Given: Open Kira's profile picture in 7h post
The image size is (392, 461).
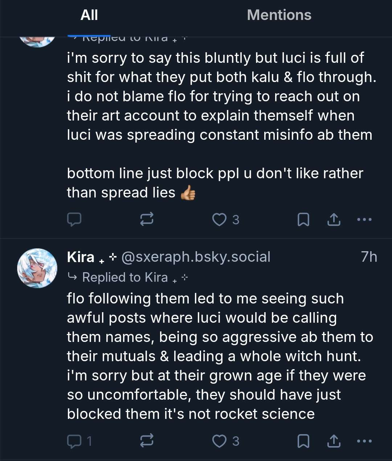Looking at the screenshot, I should 37,268.
